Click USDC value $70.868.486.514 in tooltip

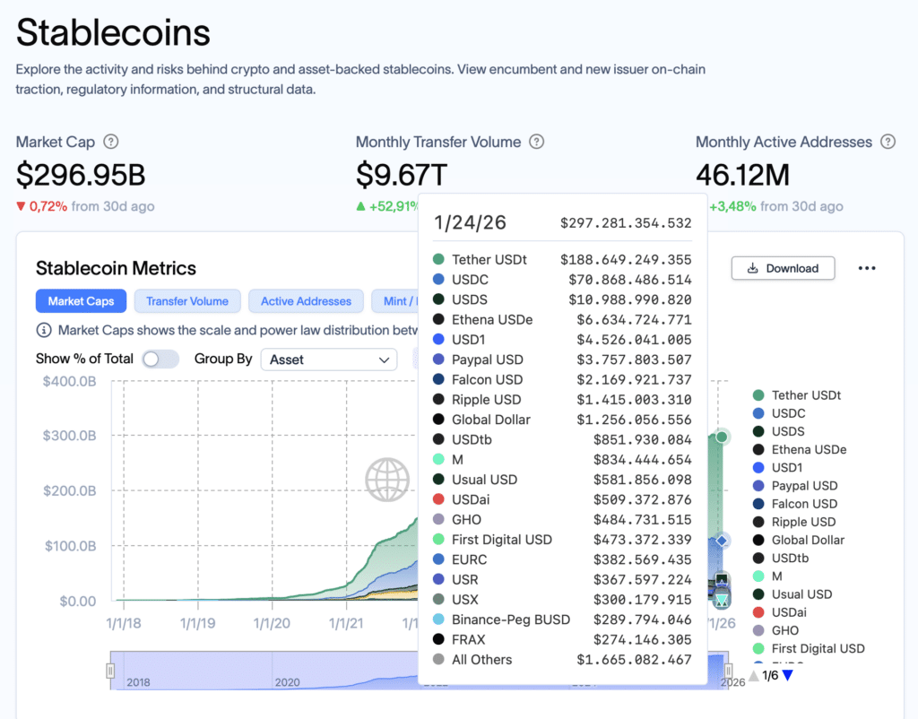click(630, 280)
